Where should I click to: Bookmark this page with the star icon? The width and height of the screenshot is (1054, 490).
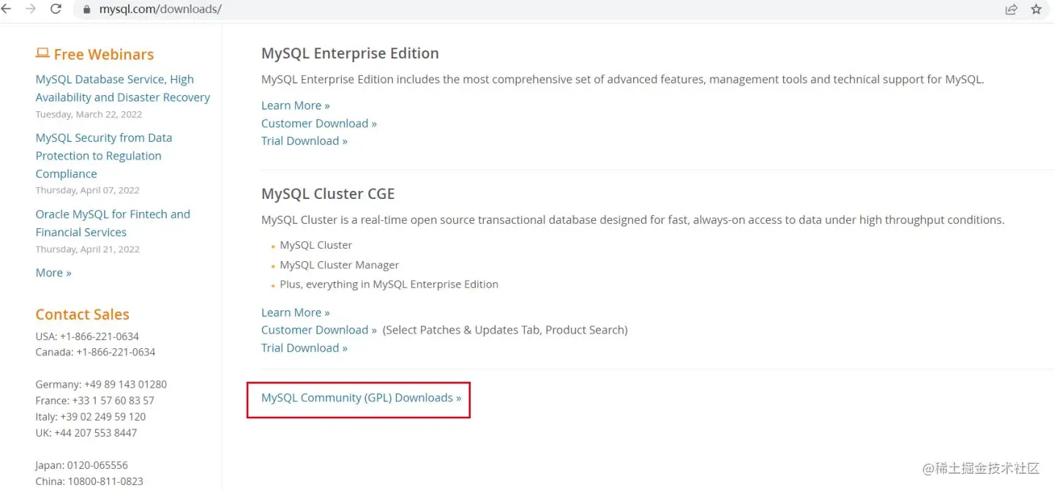click(x=1036, y=10)
